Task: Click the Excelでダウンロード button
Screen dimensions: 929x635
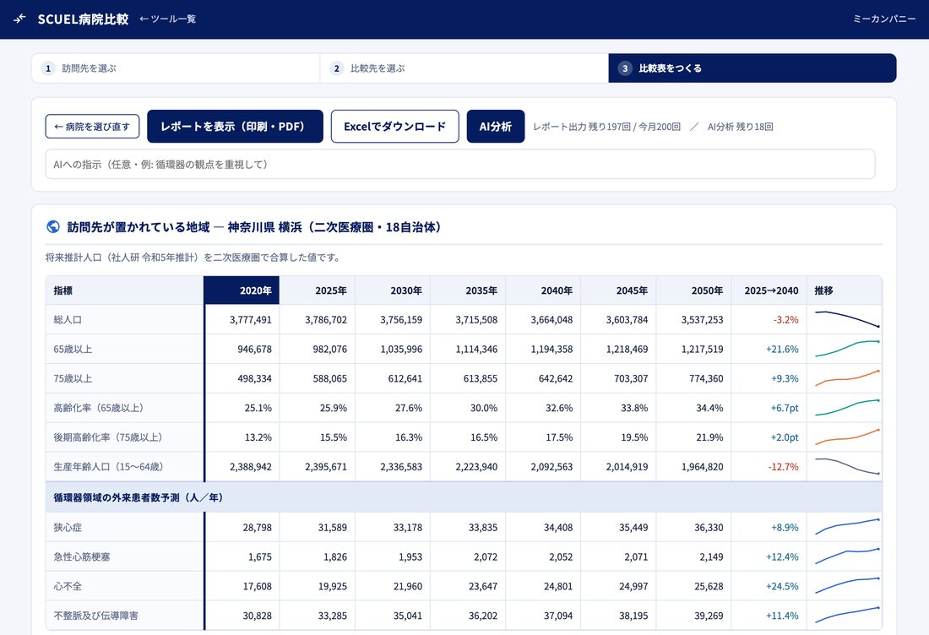Action: [x=394, y=126]
